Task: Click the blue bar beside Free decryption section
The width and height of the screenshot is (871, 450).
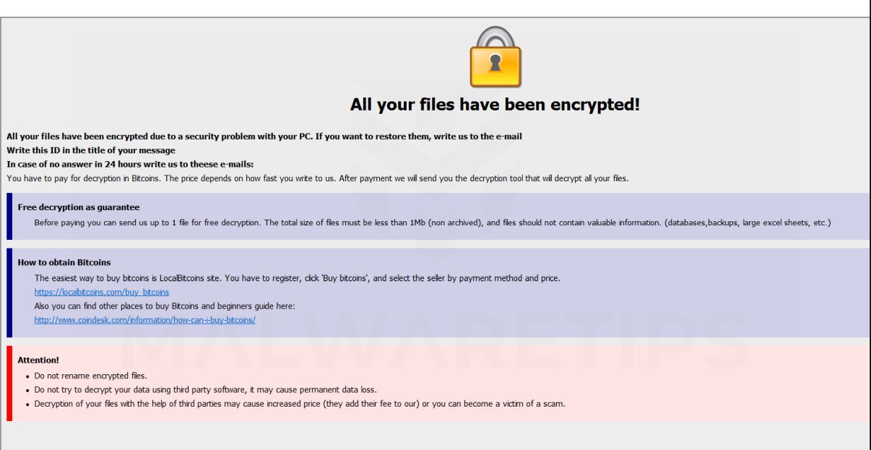Action: click(x=9, y=216)
